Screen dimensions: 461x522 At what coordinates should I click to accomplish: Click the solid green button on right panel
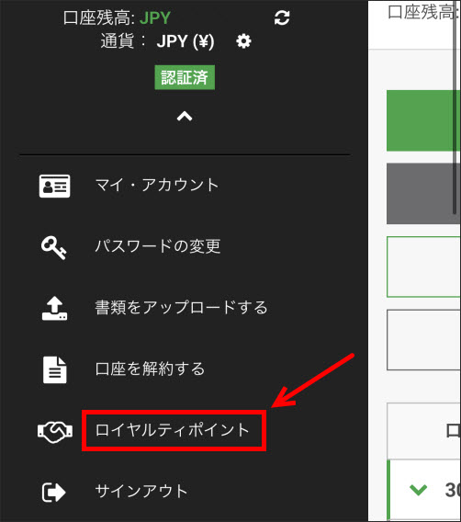(x=423, y=120)
